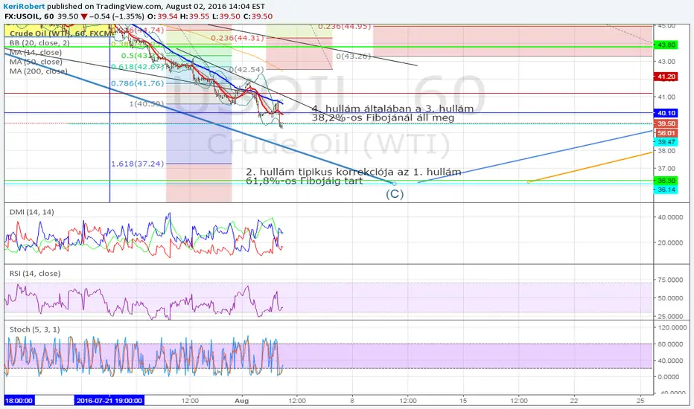Select the 1(40.59) Fibonacci level label
This screenshot has width=694, height=409.
point(147,104)
